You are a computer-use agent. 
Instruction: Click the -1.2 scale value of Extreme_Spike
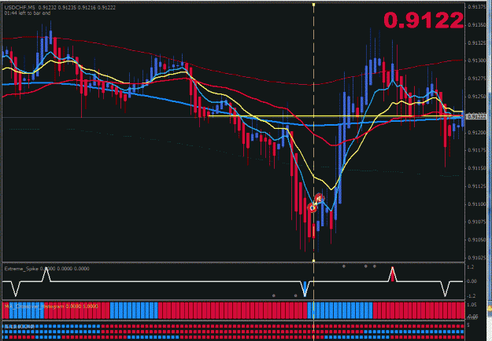472,296
